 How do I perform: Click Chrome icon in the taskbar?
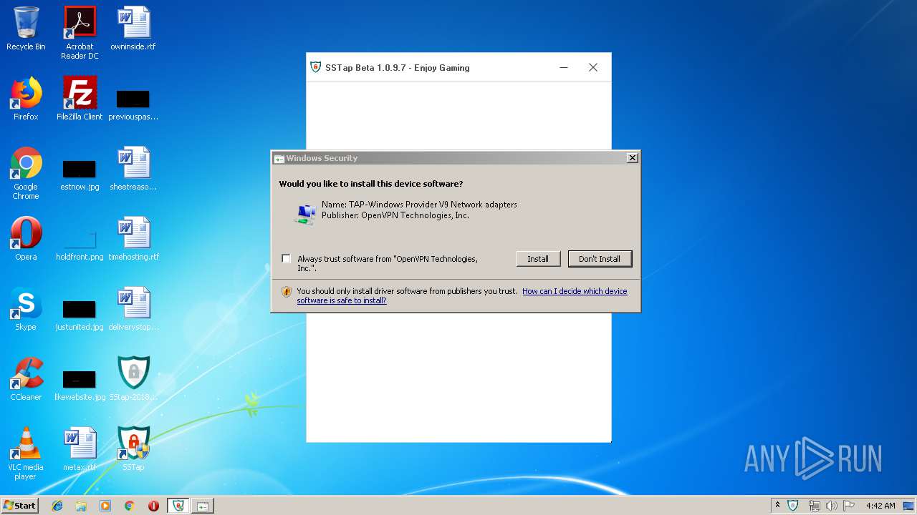click(129, 506)
